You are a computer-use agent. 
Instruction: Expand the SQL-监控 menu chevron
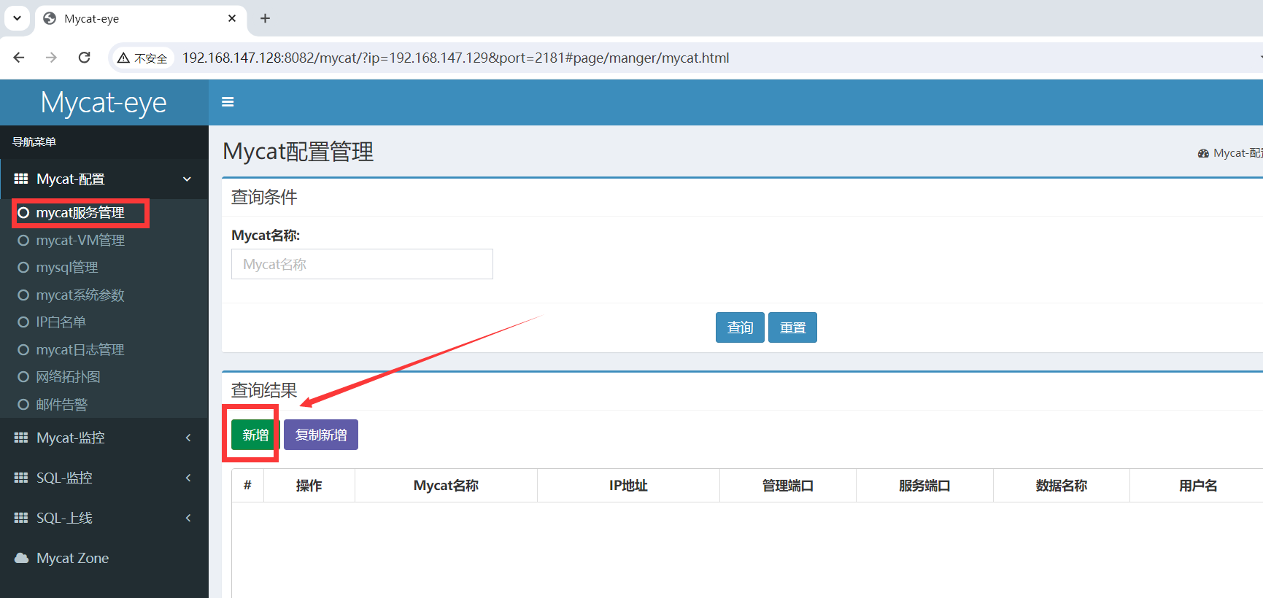point(188,478)
